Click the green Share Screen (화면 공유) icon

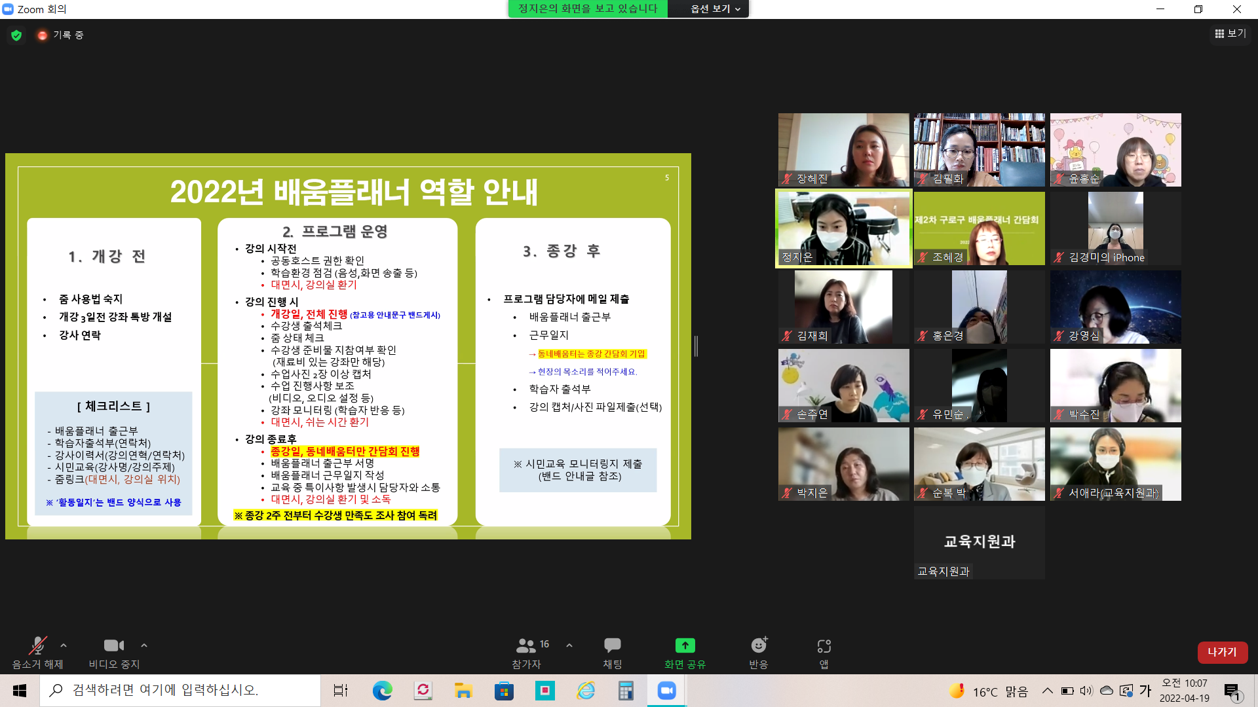pyautogui.click(x=685, y=646)
